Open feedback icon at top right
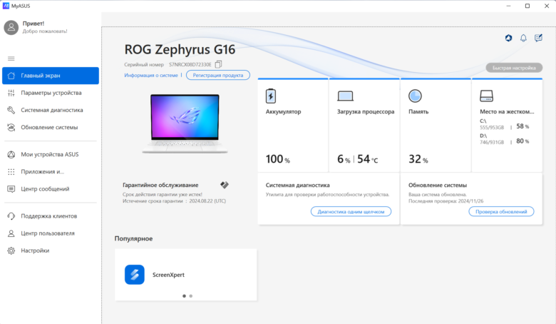The width and height of the screenshot is (556, 324). point(538,38)
